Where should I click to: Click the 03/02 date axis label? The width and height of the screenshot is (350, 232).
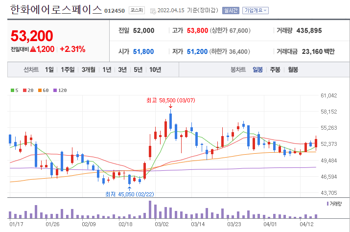pyautogui.click(x=162, y=224)
